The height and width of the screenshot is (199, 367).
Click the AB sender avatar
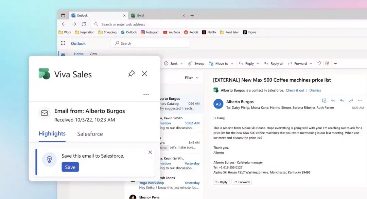pyautogui.click(x=218, y=104)
